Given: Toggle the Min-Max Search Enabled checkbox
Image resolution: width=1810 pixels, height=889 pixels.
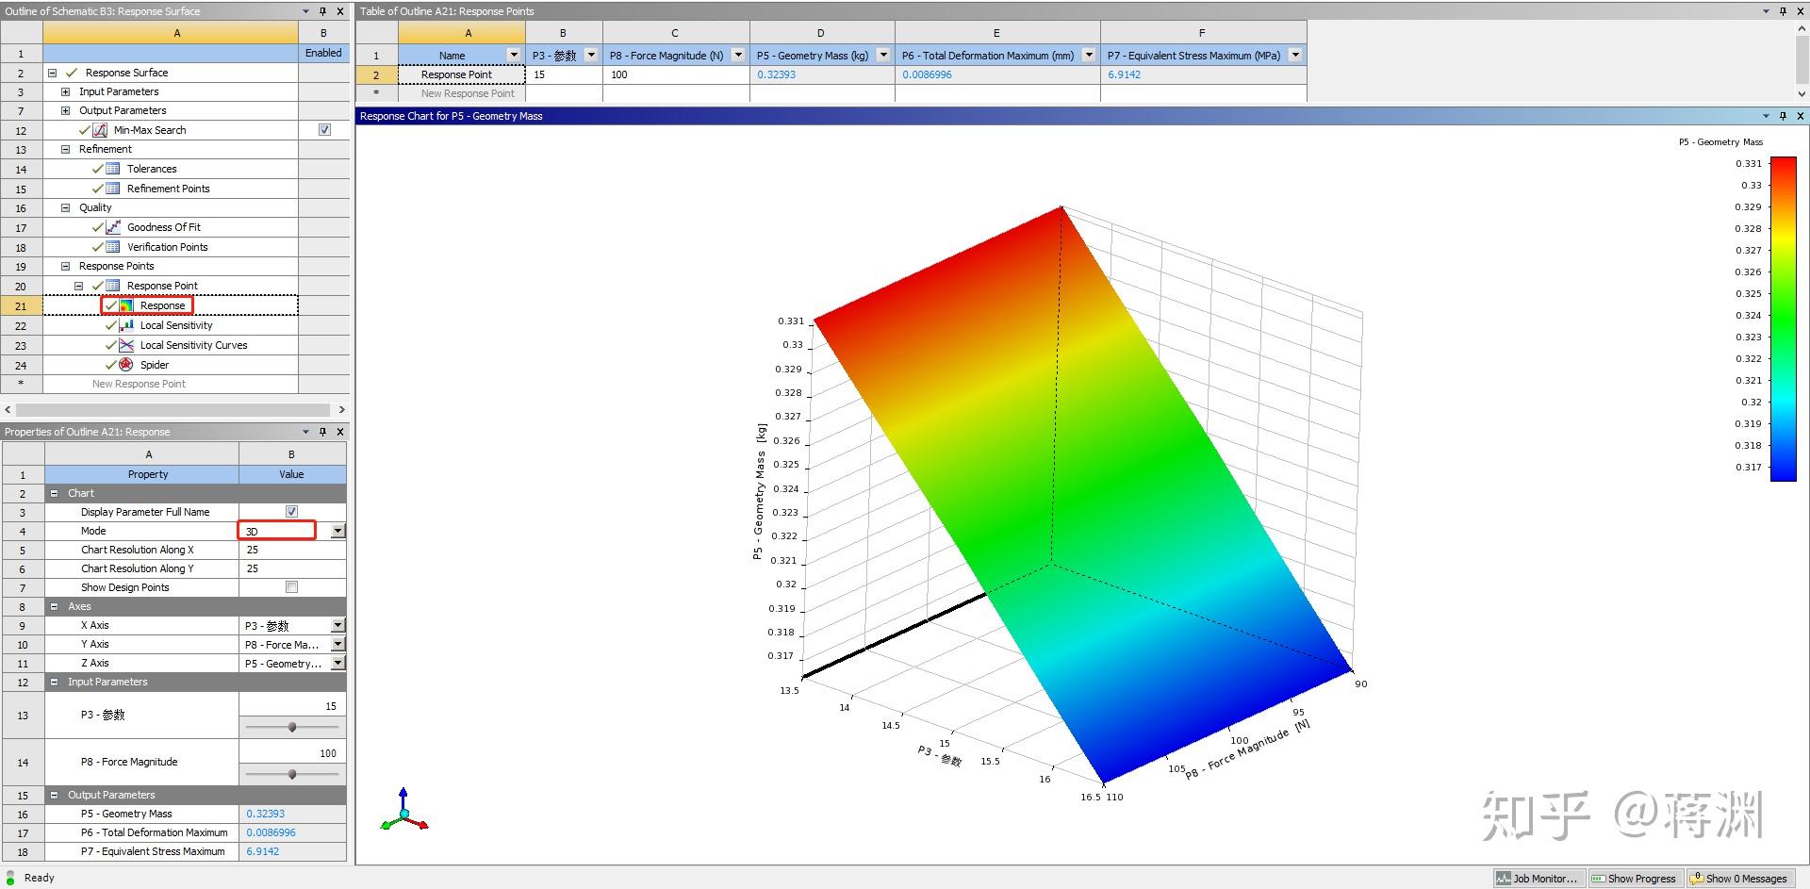Looking at the screenshot, I should coord(324,129).
